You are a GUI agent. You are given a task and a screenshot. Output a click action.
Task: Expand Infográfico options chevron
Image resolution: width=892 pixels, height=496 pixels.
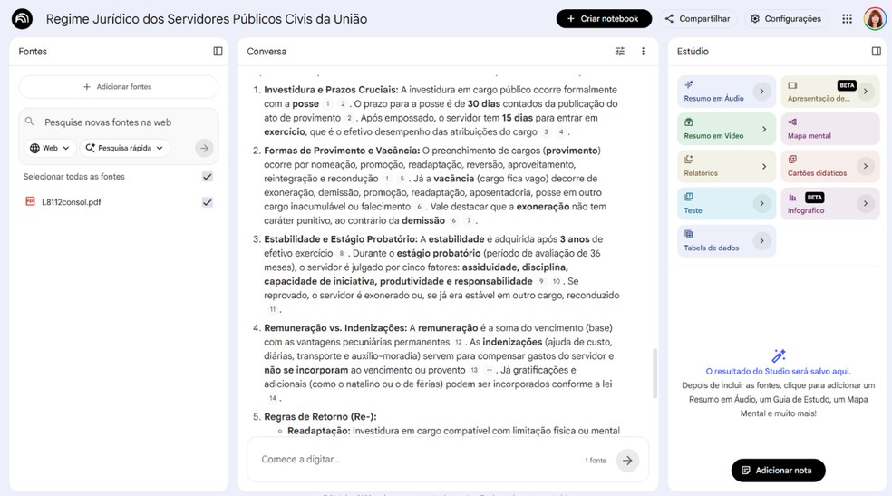click(866, 203)
